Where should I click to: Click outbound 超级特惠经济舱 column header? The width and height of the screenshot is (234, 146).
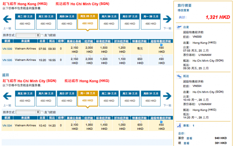[x=161, y=41]
